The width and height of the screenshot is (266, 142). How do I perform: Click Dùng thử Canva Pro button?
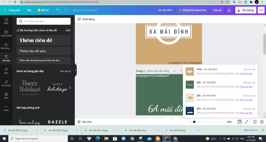193,10
